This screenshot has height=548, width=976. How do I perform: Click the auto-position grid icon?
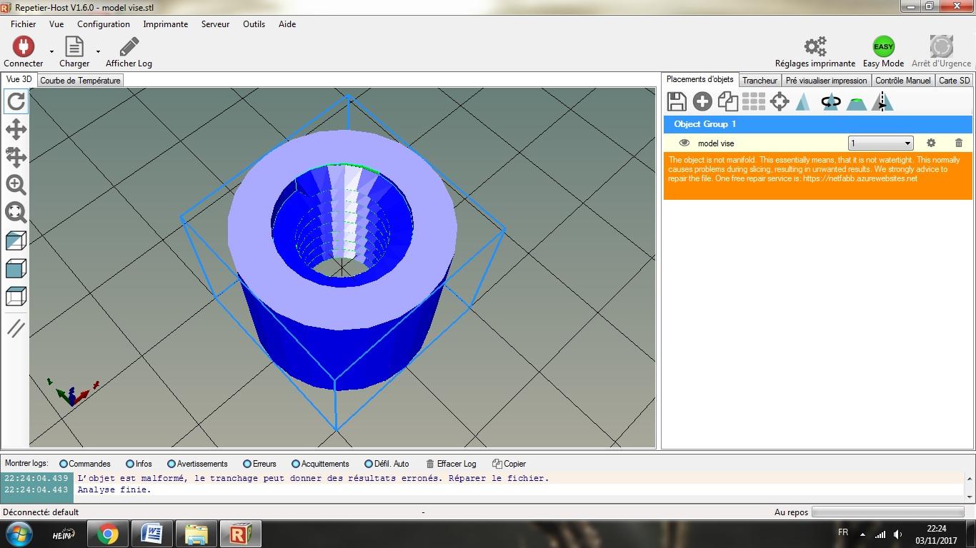(754, 102)
